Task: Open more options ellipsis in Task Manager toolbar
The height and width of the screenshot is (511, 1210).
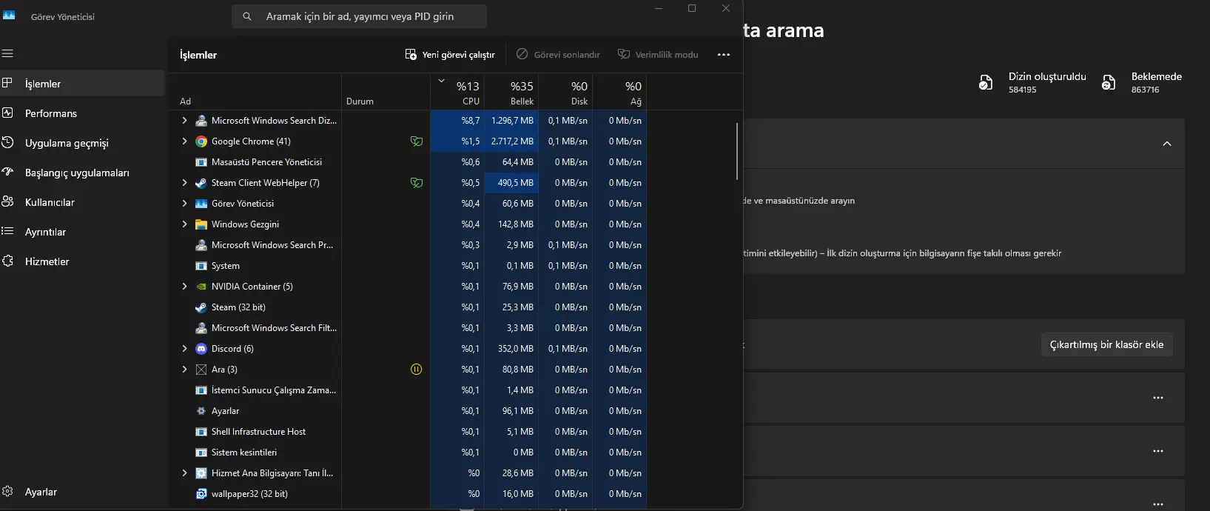Action: (x=724, y=55)
